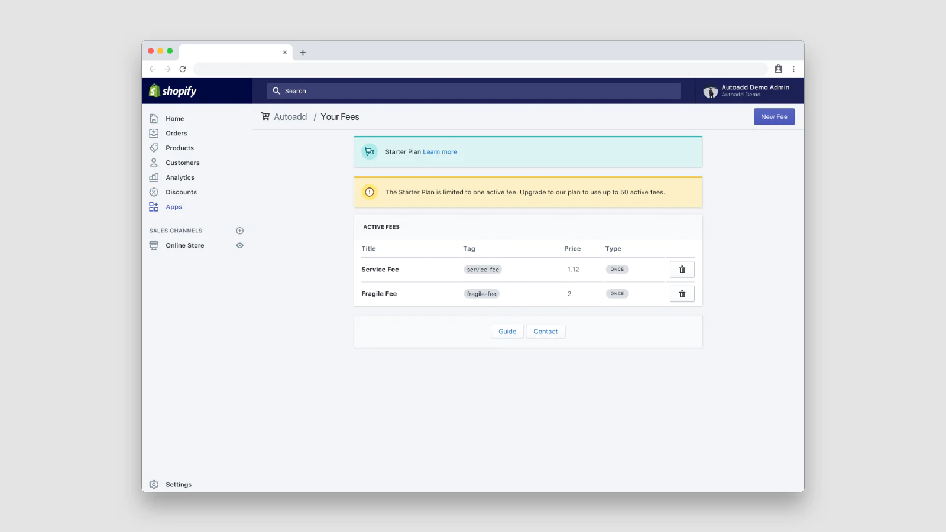View Online Store using the eye icon

[240, 245]
